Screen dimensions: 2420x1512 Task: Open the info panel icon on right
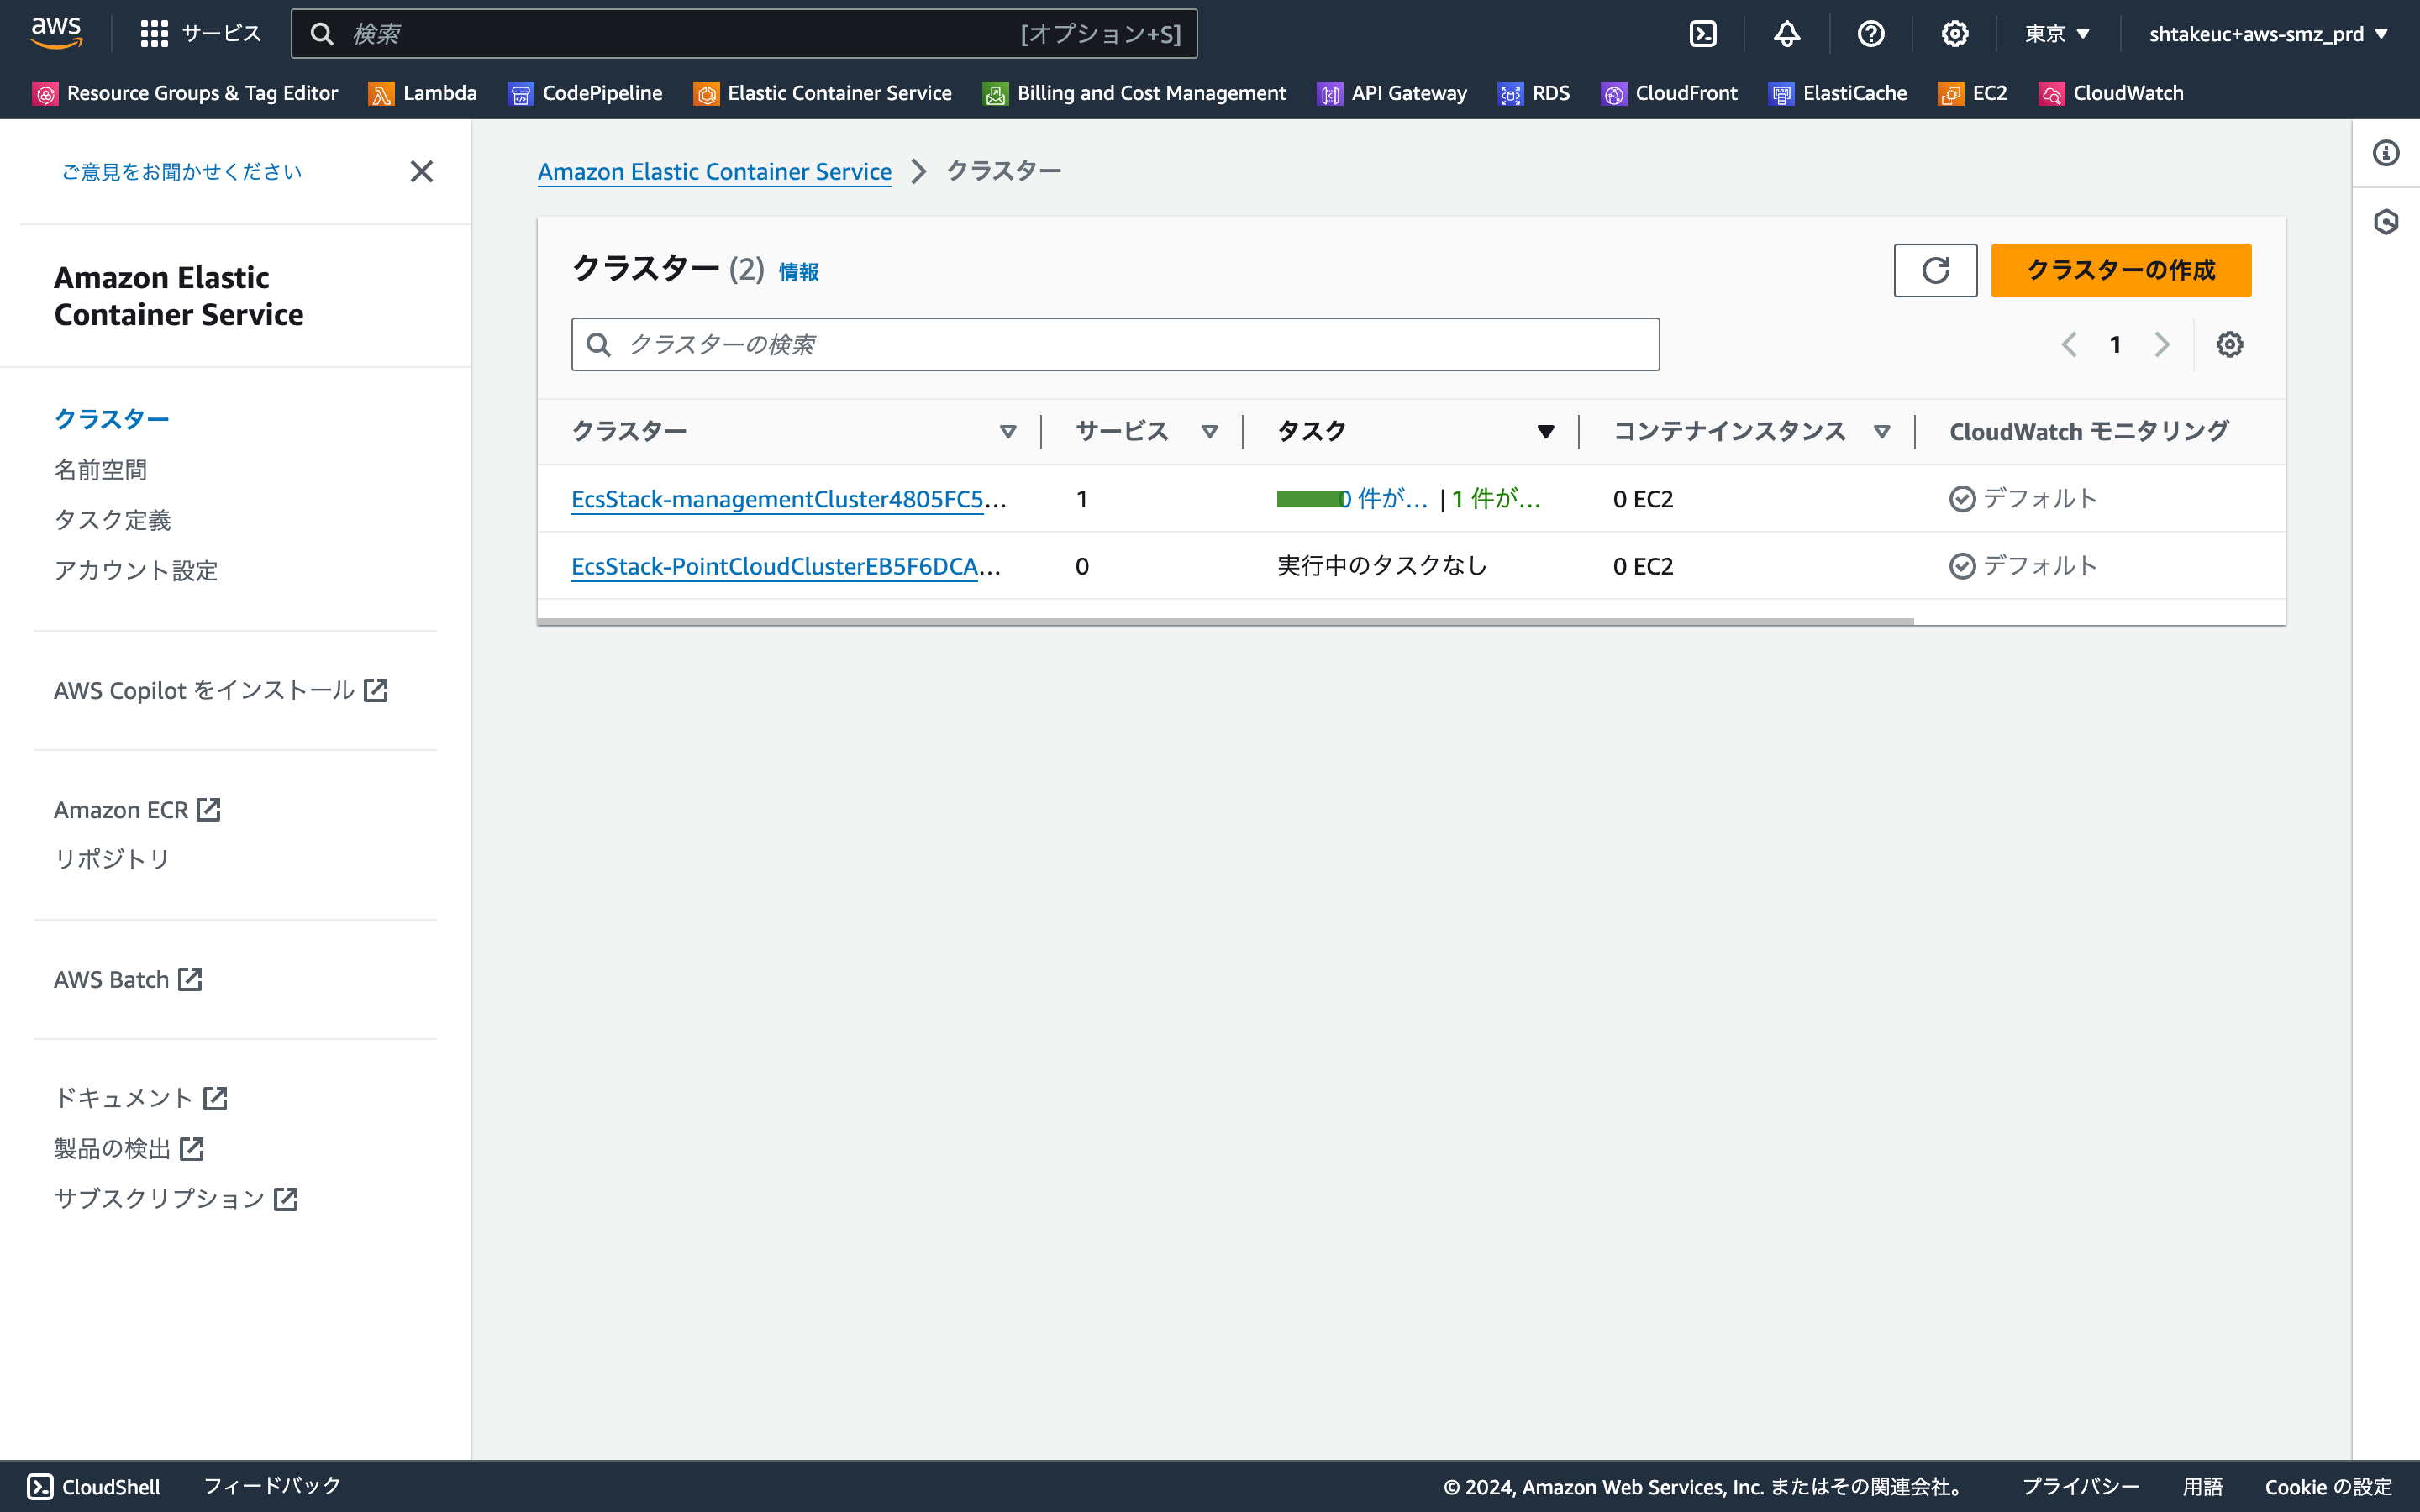click(2386, 153)
